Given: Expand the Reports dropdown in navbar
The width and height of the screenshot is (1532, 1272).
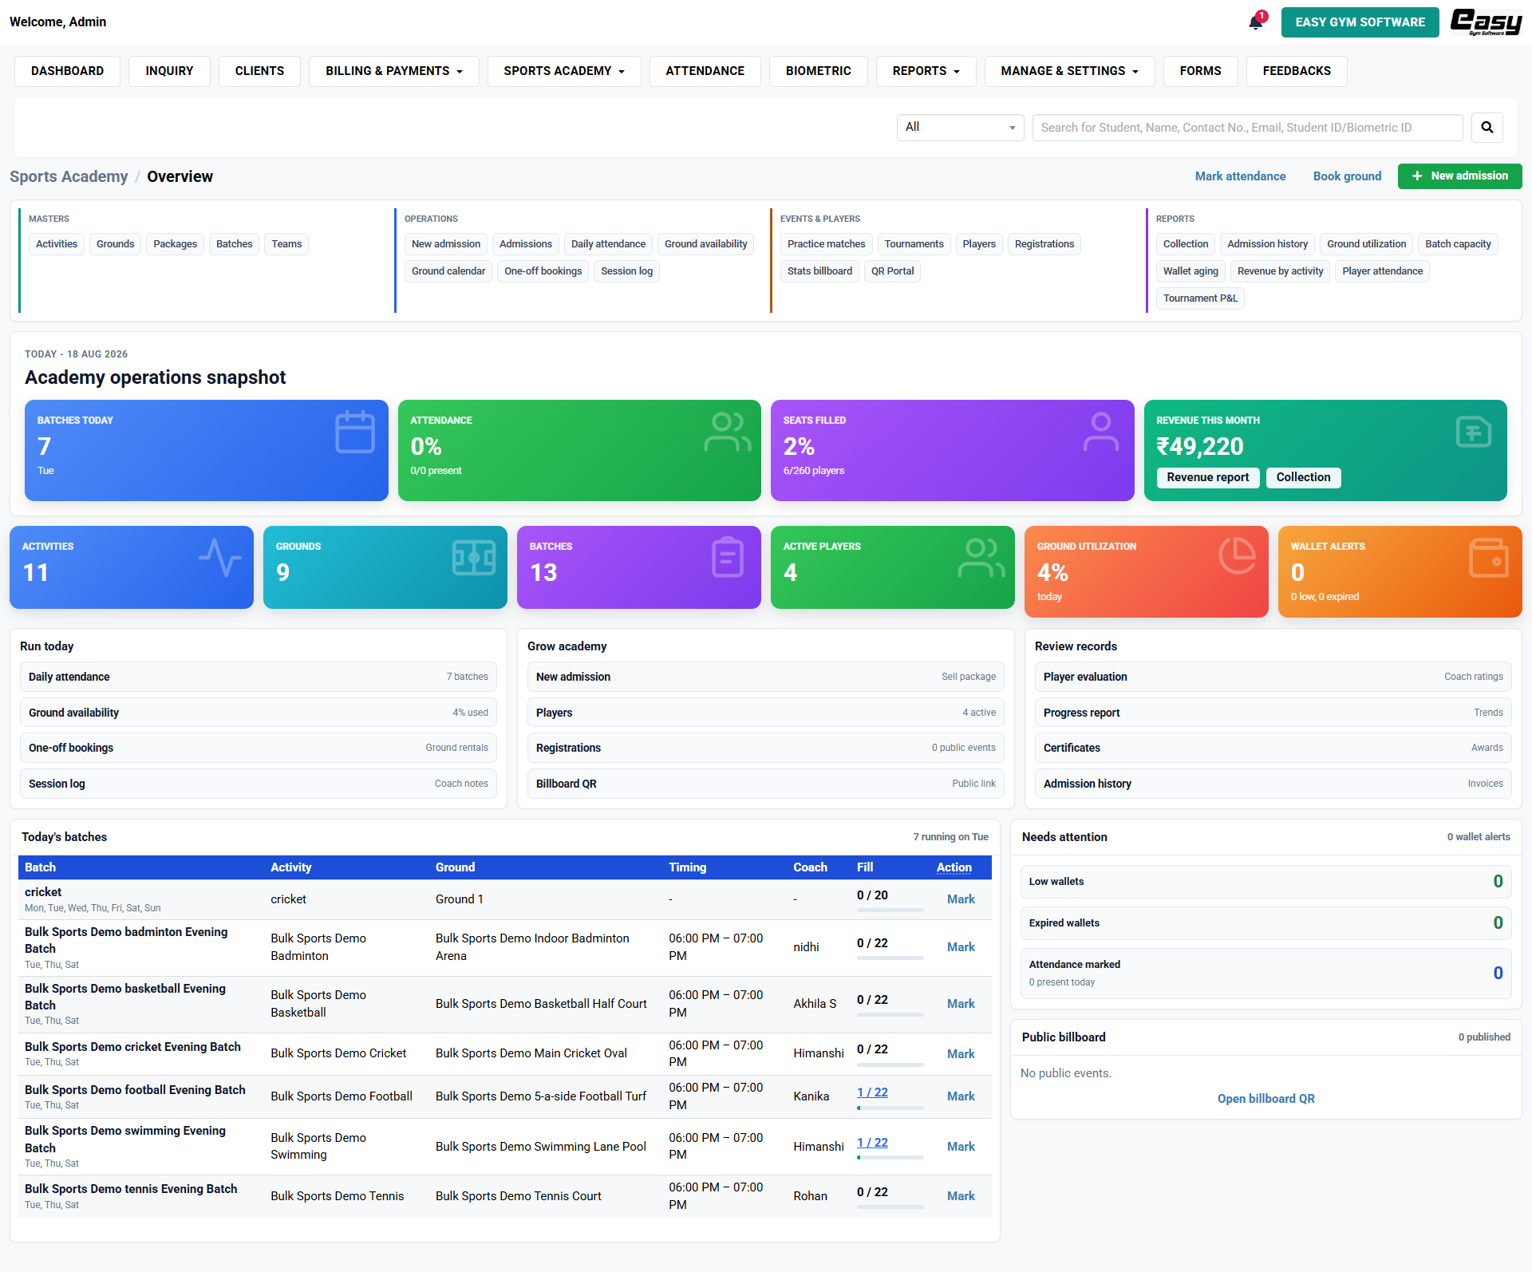Looking at the screenshot, I should tap(926, 71).
